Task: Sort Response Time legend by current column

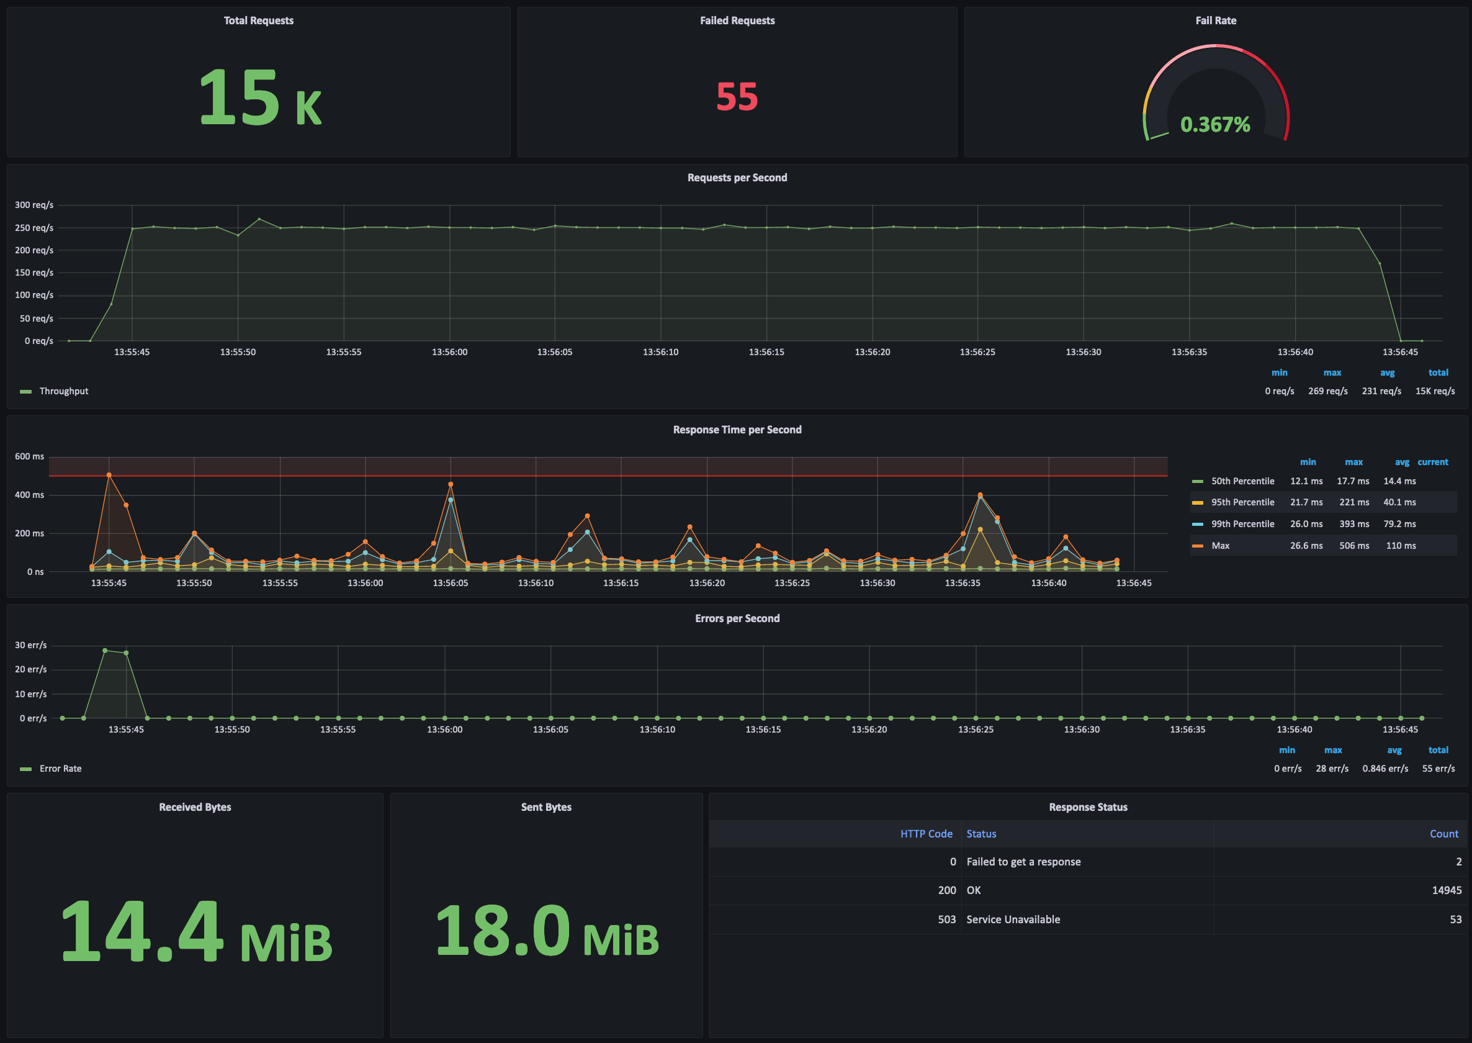Action: tap(1433, 463)
